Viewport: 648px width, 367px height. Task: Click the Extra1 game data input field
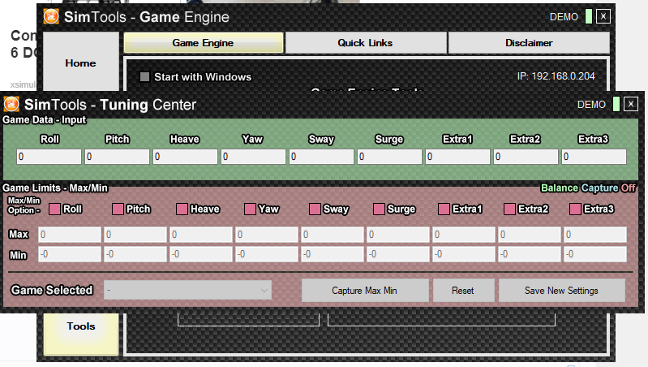click(458, 157)
